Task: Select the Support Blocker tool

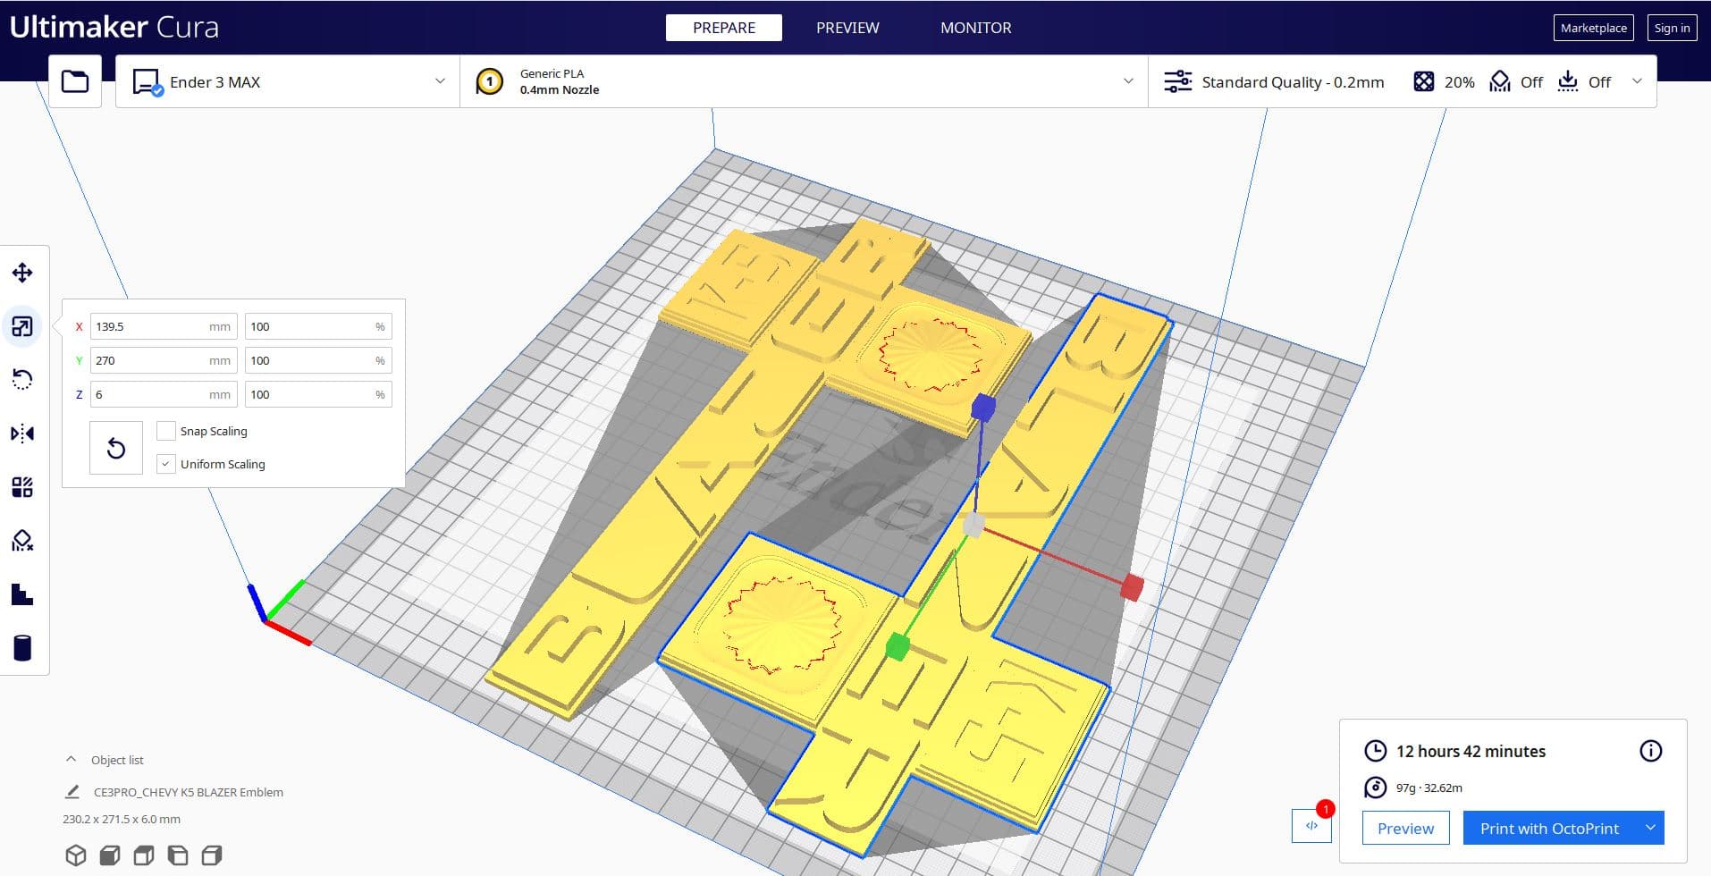Action: pos(22,541)
